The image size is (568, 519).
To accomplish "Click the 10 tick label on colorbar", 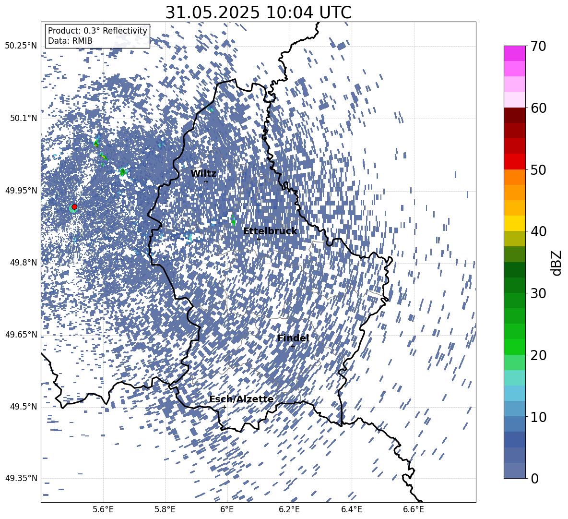I will point(538,417).
